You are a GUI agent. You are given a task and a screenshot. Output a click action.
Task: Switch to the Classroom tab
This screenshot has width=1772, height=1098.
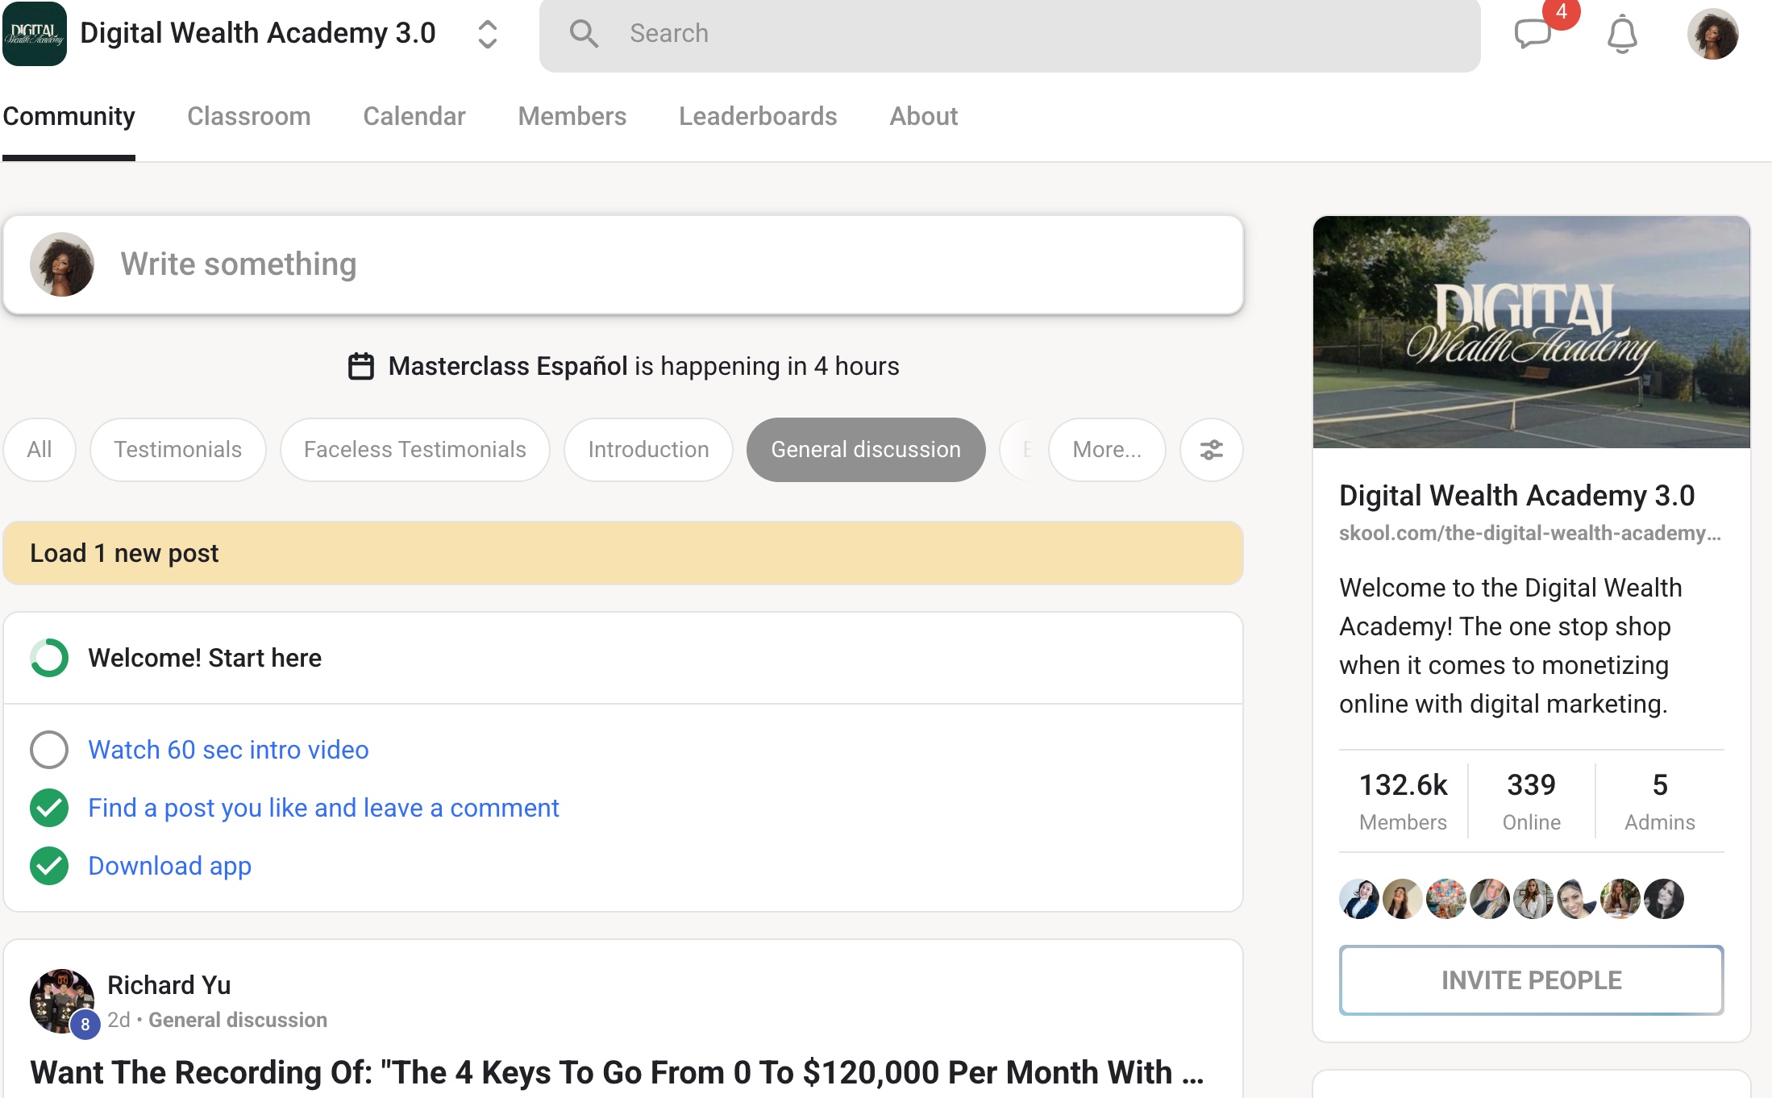pos(248,116)
